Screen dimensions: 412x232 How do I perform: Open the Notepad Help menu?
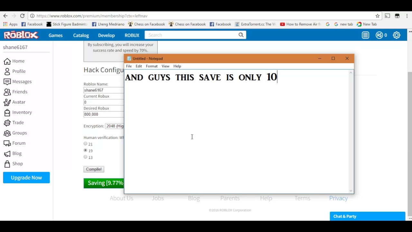click(177, 66)
